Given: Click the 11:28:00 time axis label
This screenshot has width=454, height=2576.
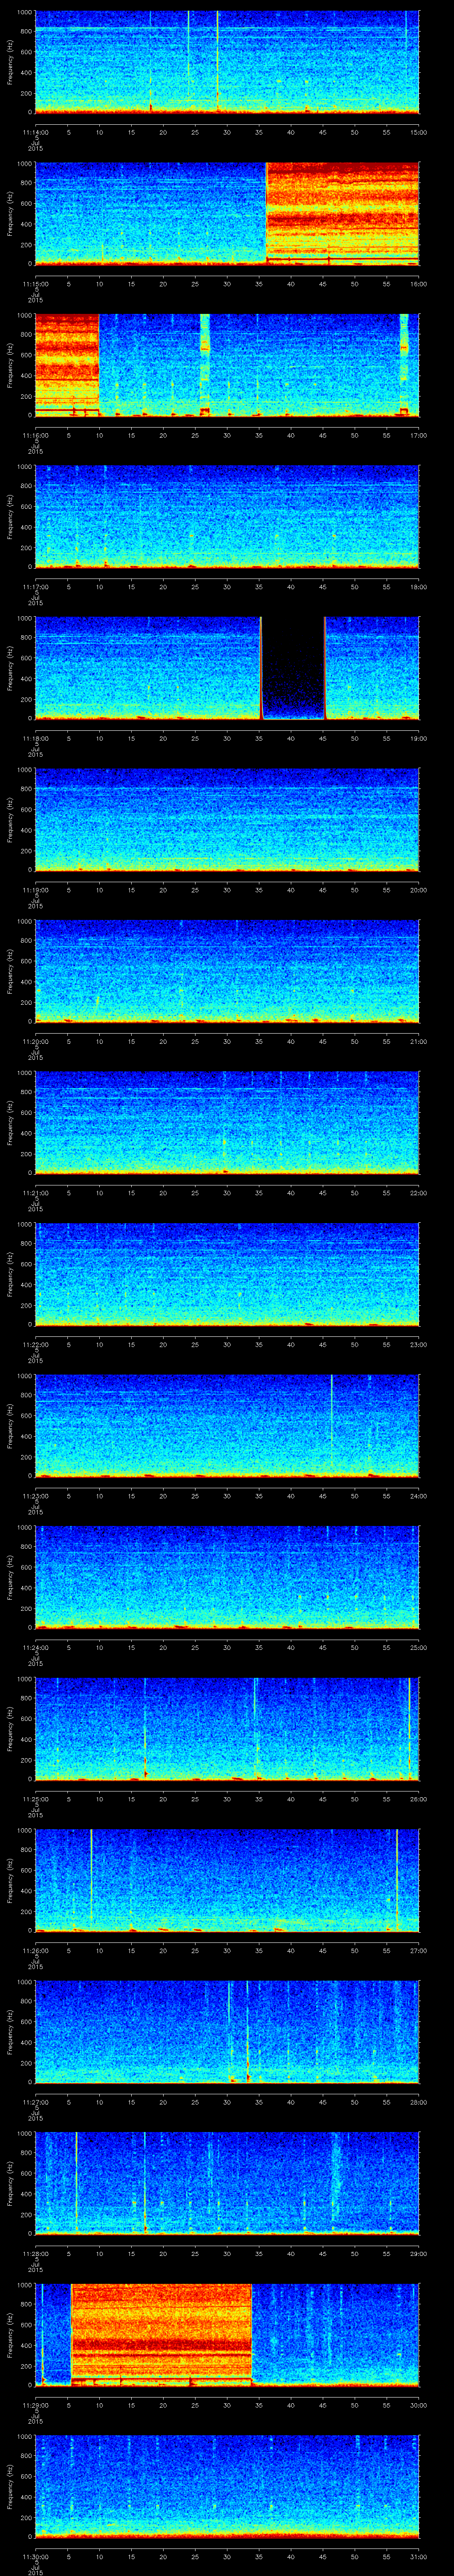Looking at the screenshot, I should coord(35,2253).
